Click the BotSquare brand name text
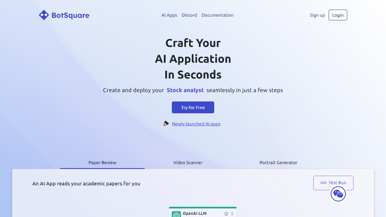This screenshot has height=217, width=386. (70, 16)
